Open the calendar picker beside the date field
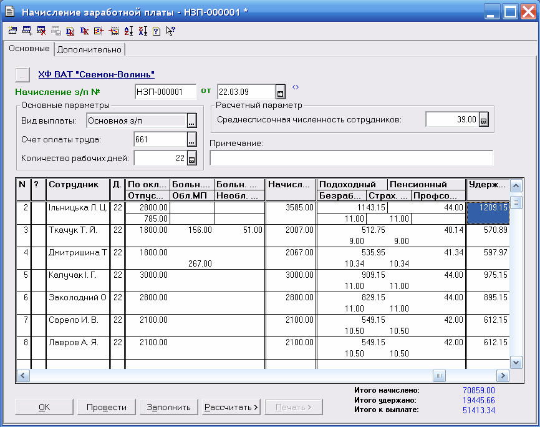Viewport: 540px width, 427px height. click(281, 92)
